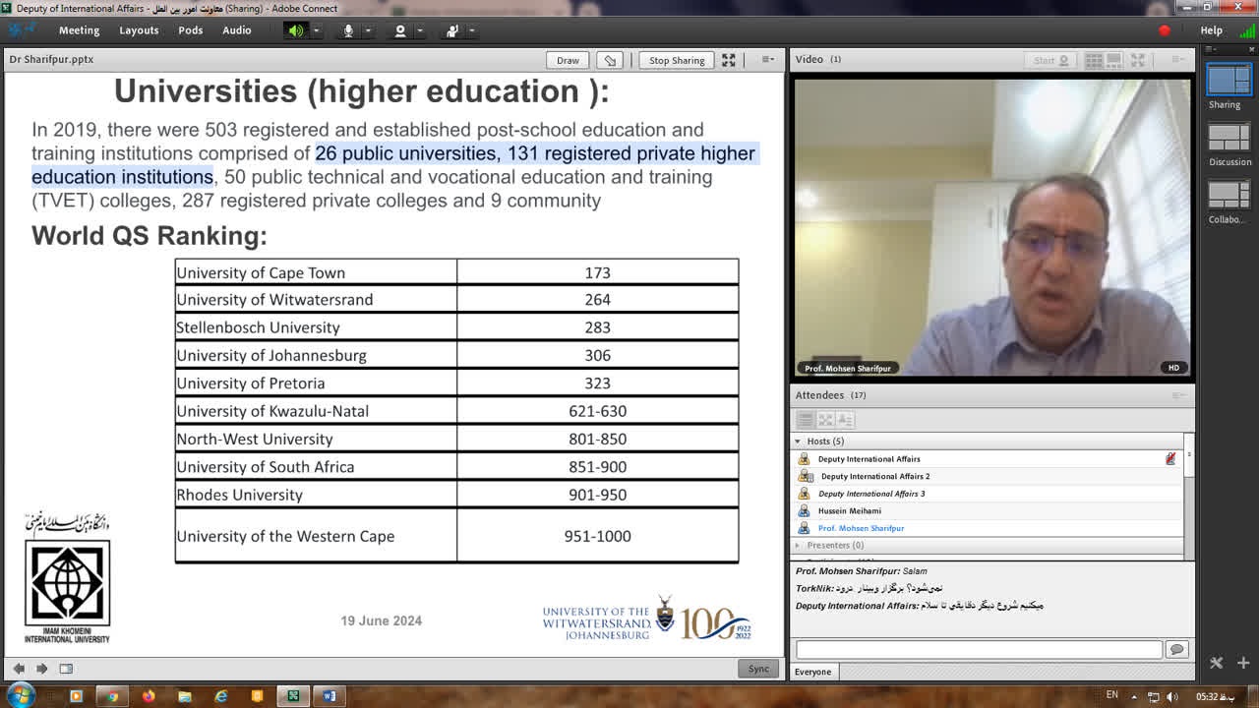Go to the next slide arrow
Viewport: 1259px width, 708px height.
(x=41, y=669)
